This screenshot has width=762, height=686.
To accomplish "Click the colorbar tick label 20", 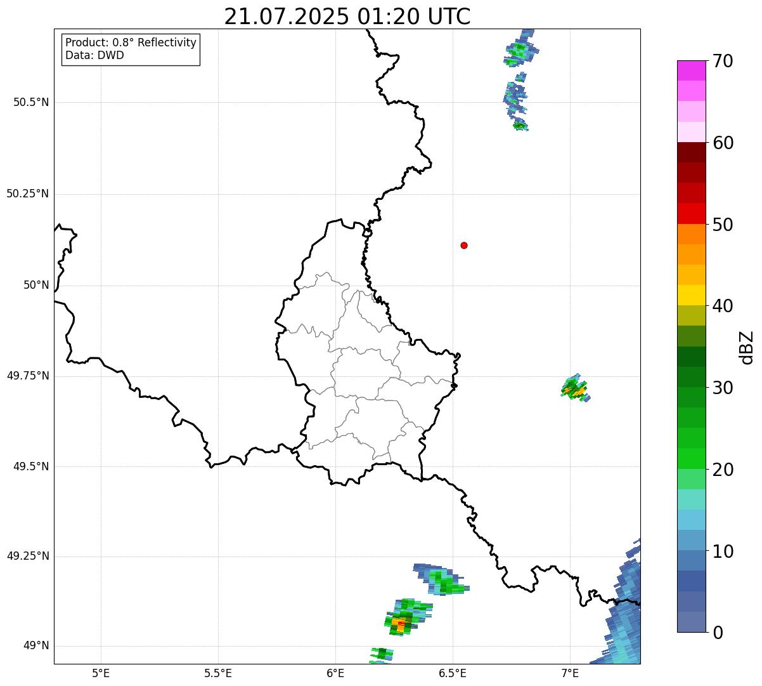I will [722, 470].
